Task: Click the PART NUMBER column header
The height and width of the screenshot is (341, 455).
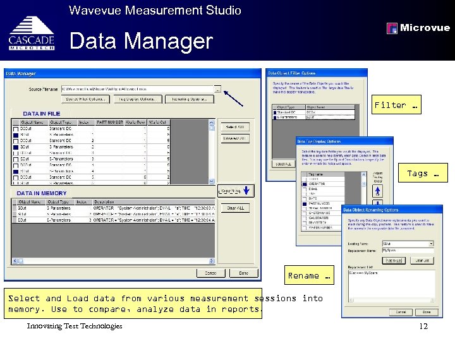Action: point(109,123)
